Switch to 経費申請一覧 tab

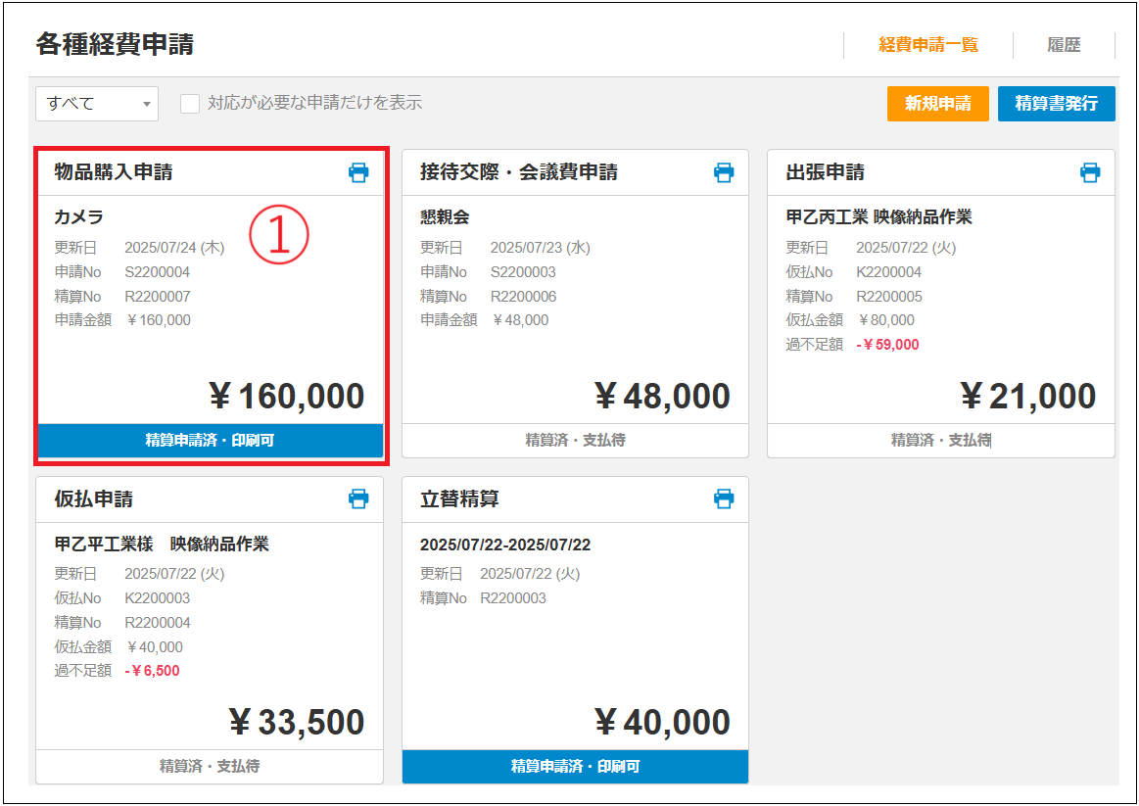pyautogui.click(x=927, y=45)
